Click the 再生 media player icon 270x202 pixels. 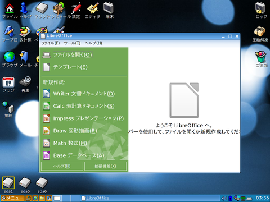click(x=25, y=84)
